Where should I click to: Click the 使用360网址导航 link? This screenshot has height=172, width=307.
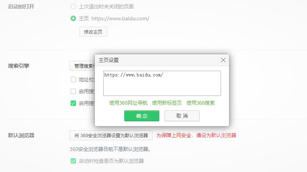pos(128,103)
